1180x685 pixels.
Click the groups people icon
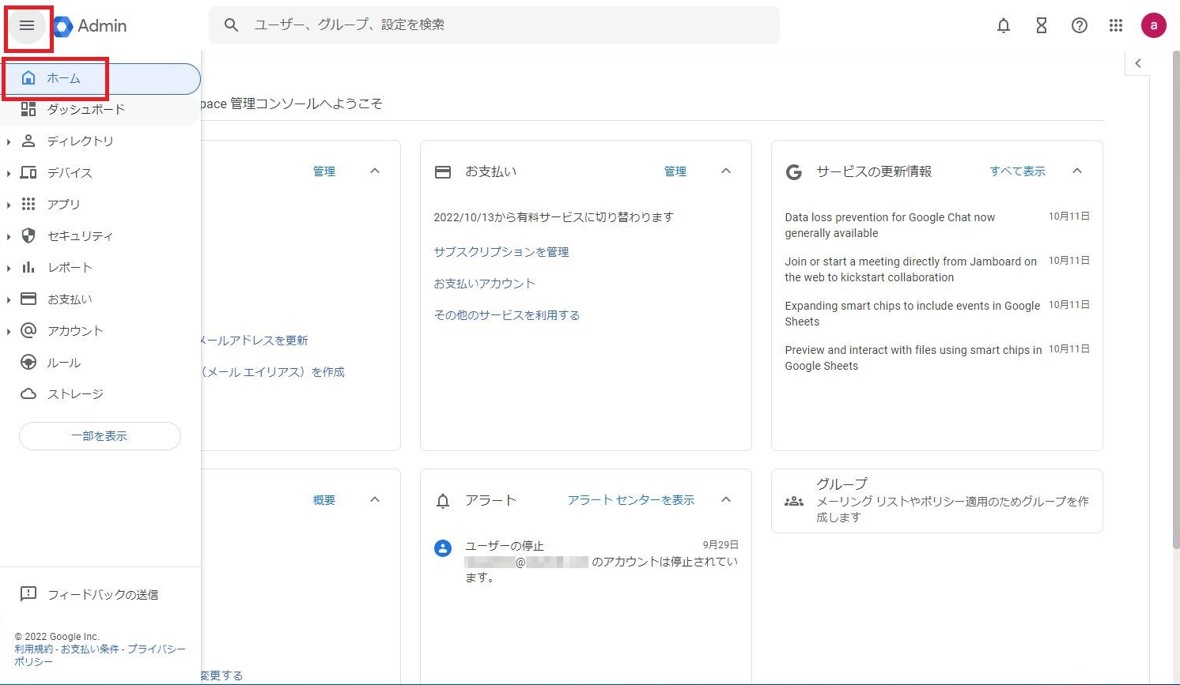(x=794, y=501)
